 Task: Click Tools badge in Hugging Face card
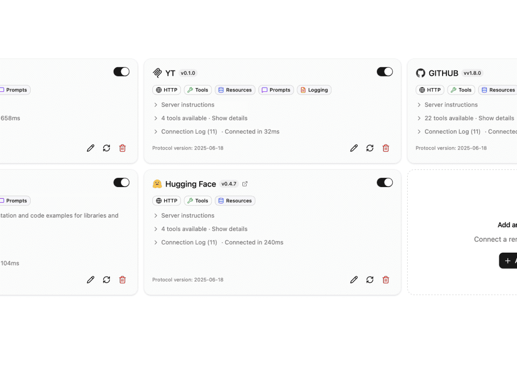(x=198, y=200)
